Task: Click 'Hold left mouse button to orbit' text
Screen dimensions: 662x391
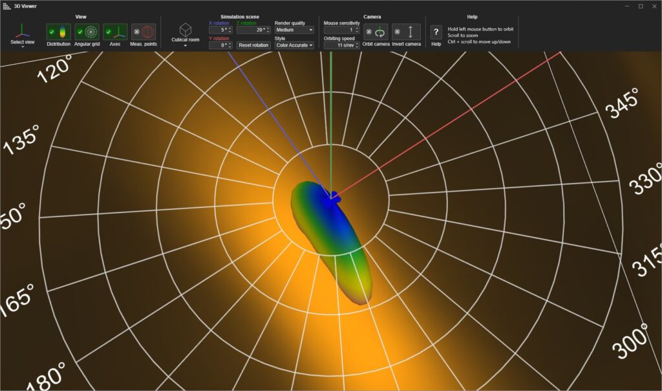Action: coord(480,29)
